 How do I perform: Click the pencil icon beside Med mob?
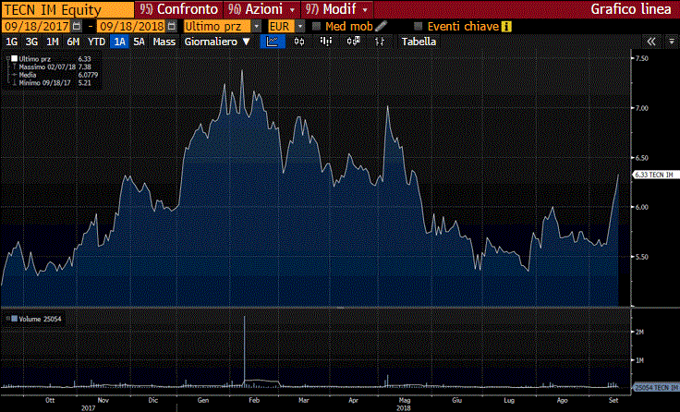point(381,27)
